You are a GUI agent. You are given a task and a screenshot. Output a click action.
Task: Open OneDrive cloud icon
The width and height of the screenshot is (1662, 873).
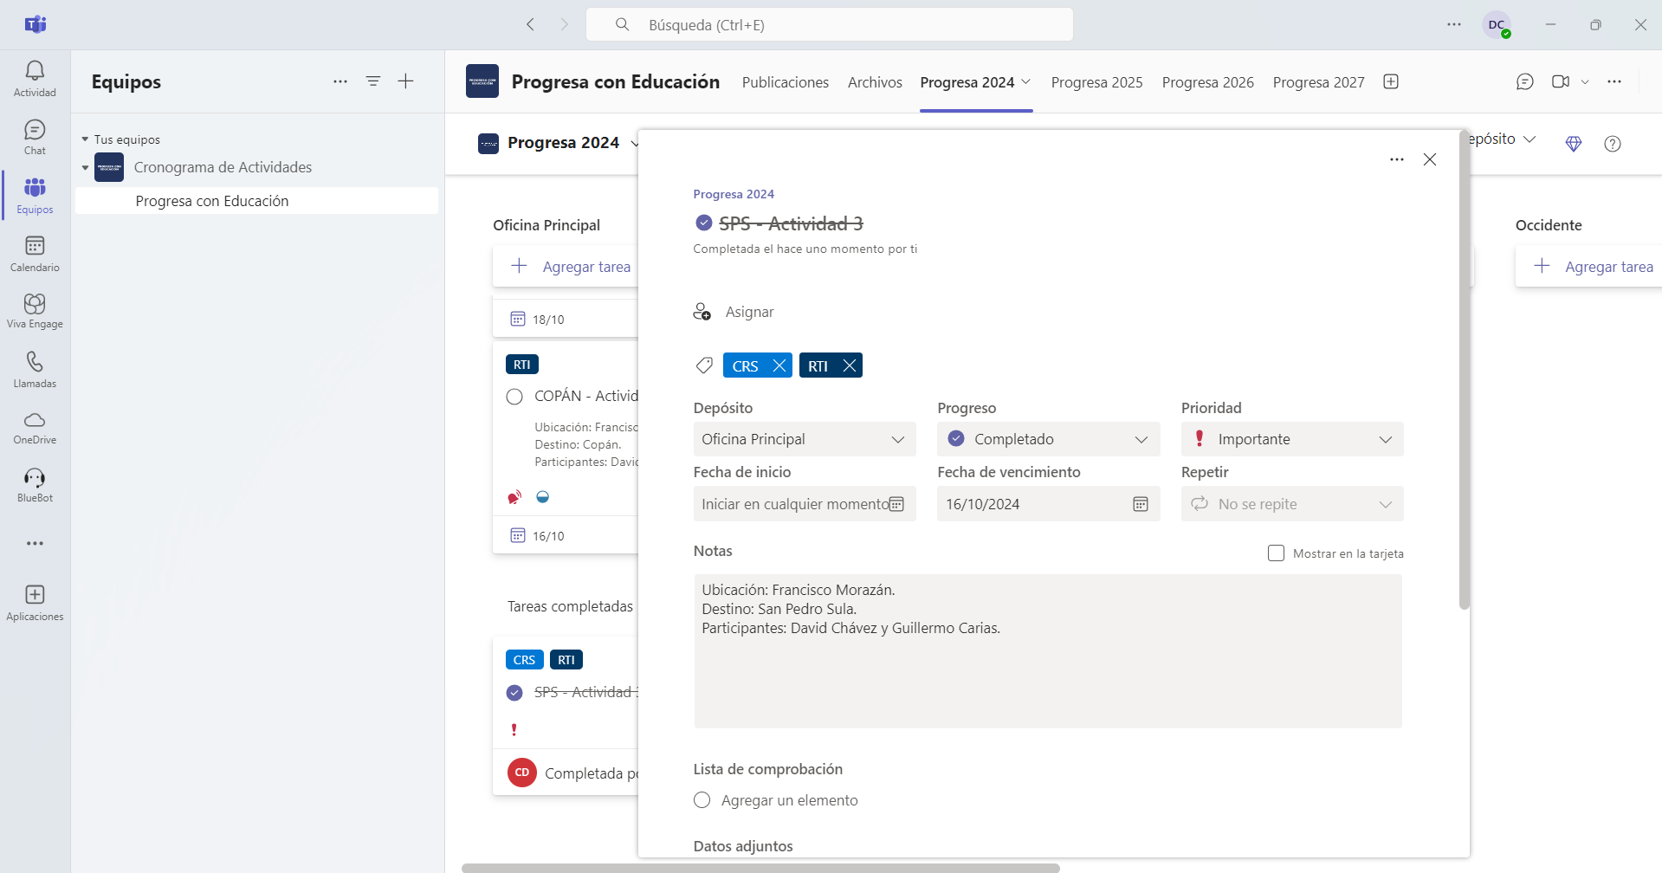pos(35,428)
